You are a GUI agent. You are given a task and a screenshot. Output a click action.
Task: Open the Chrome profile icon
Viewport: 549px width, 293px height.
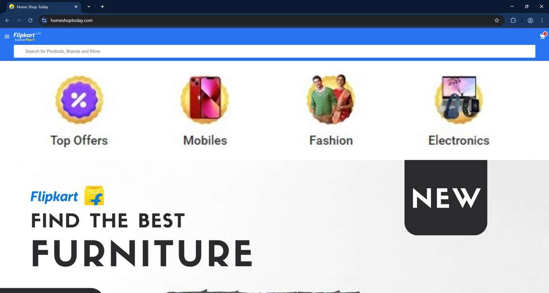click(x=530, y=20)
